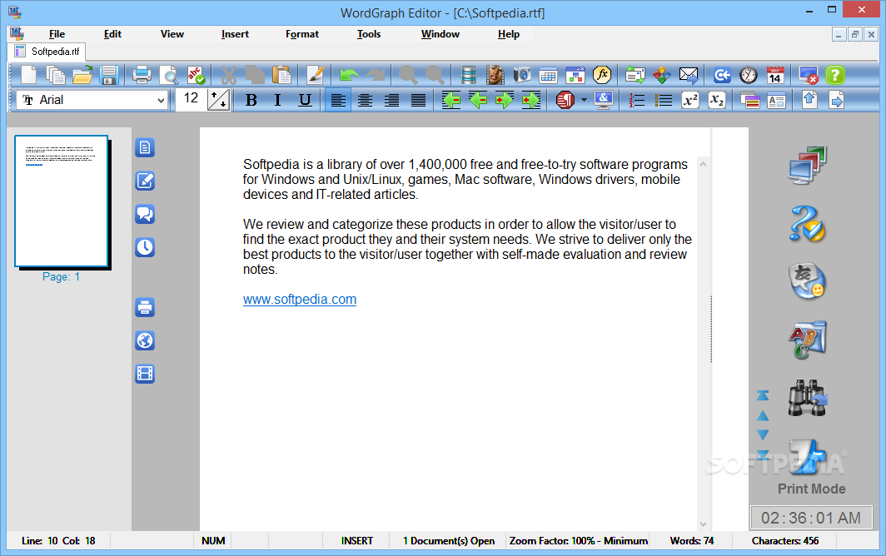Click sidebar edit pencil note icon

coord(145,181)
